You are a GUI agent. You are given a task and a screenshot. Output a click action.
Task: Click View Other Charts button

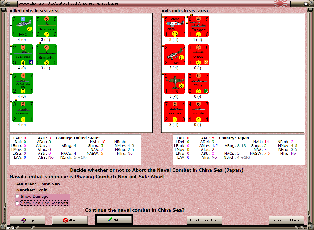[x=286, y=220]
